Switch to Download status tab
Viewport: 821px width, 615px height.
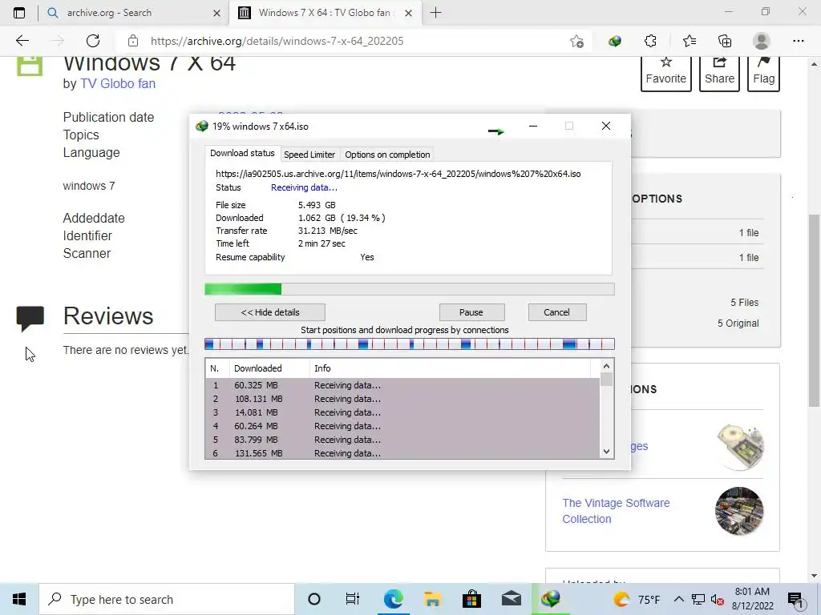pyautogui.click(x=242, y=153)
